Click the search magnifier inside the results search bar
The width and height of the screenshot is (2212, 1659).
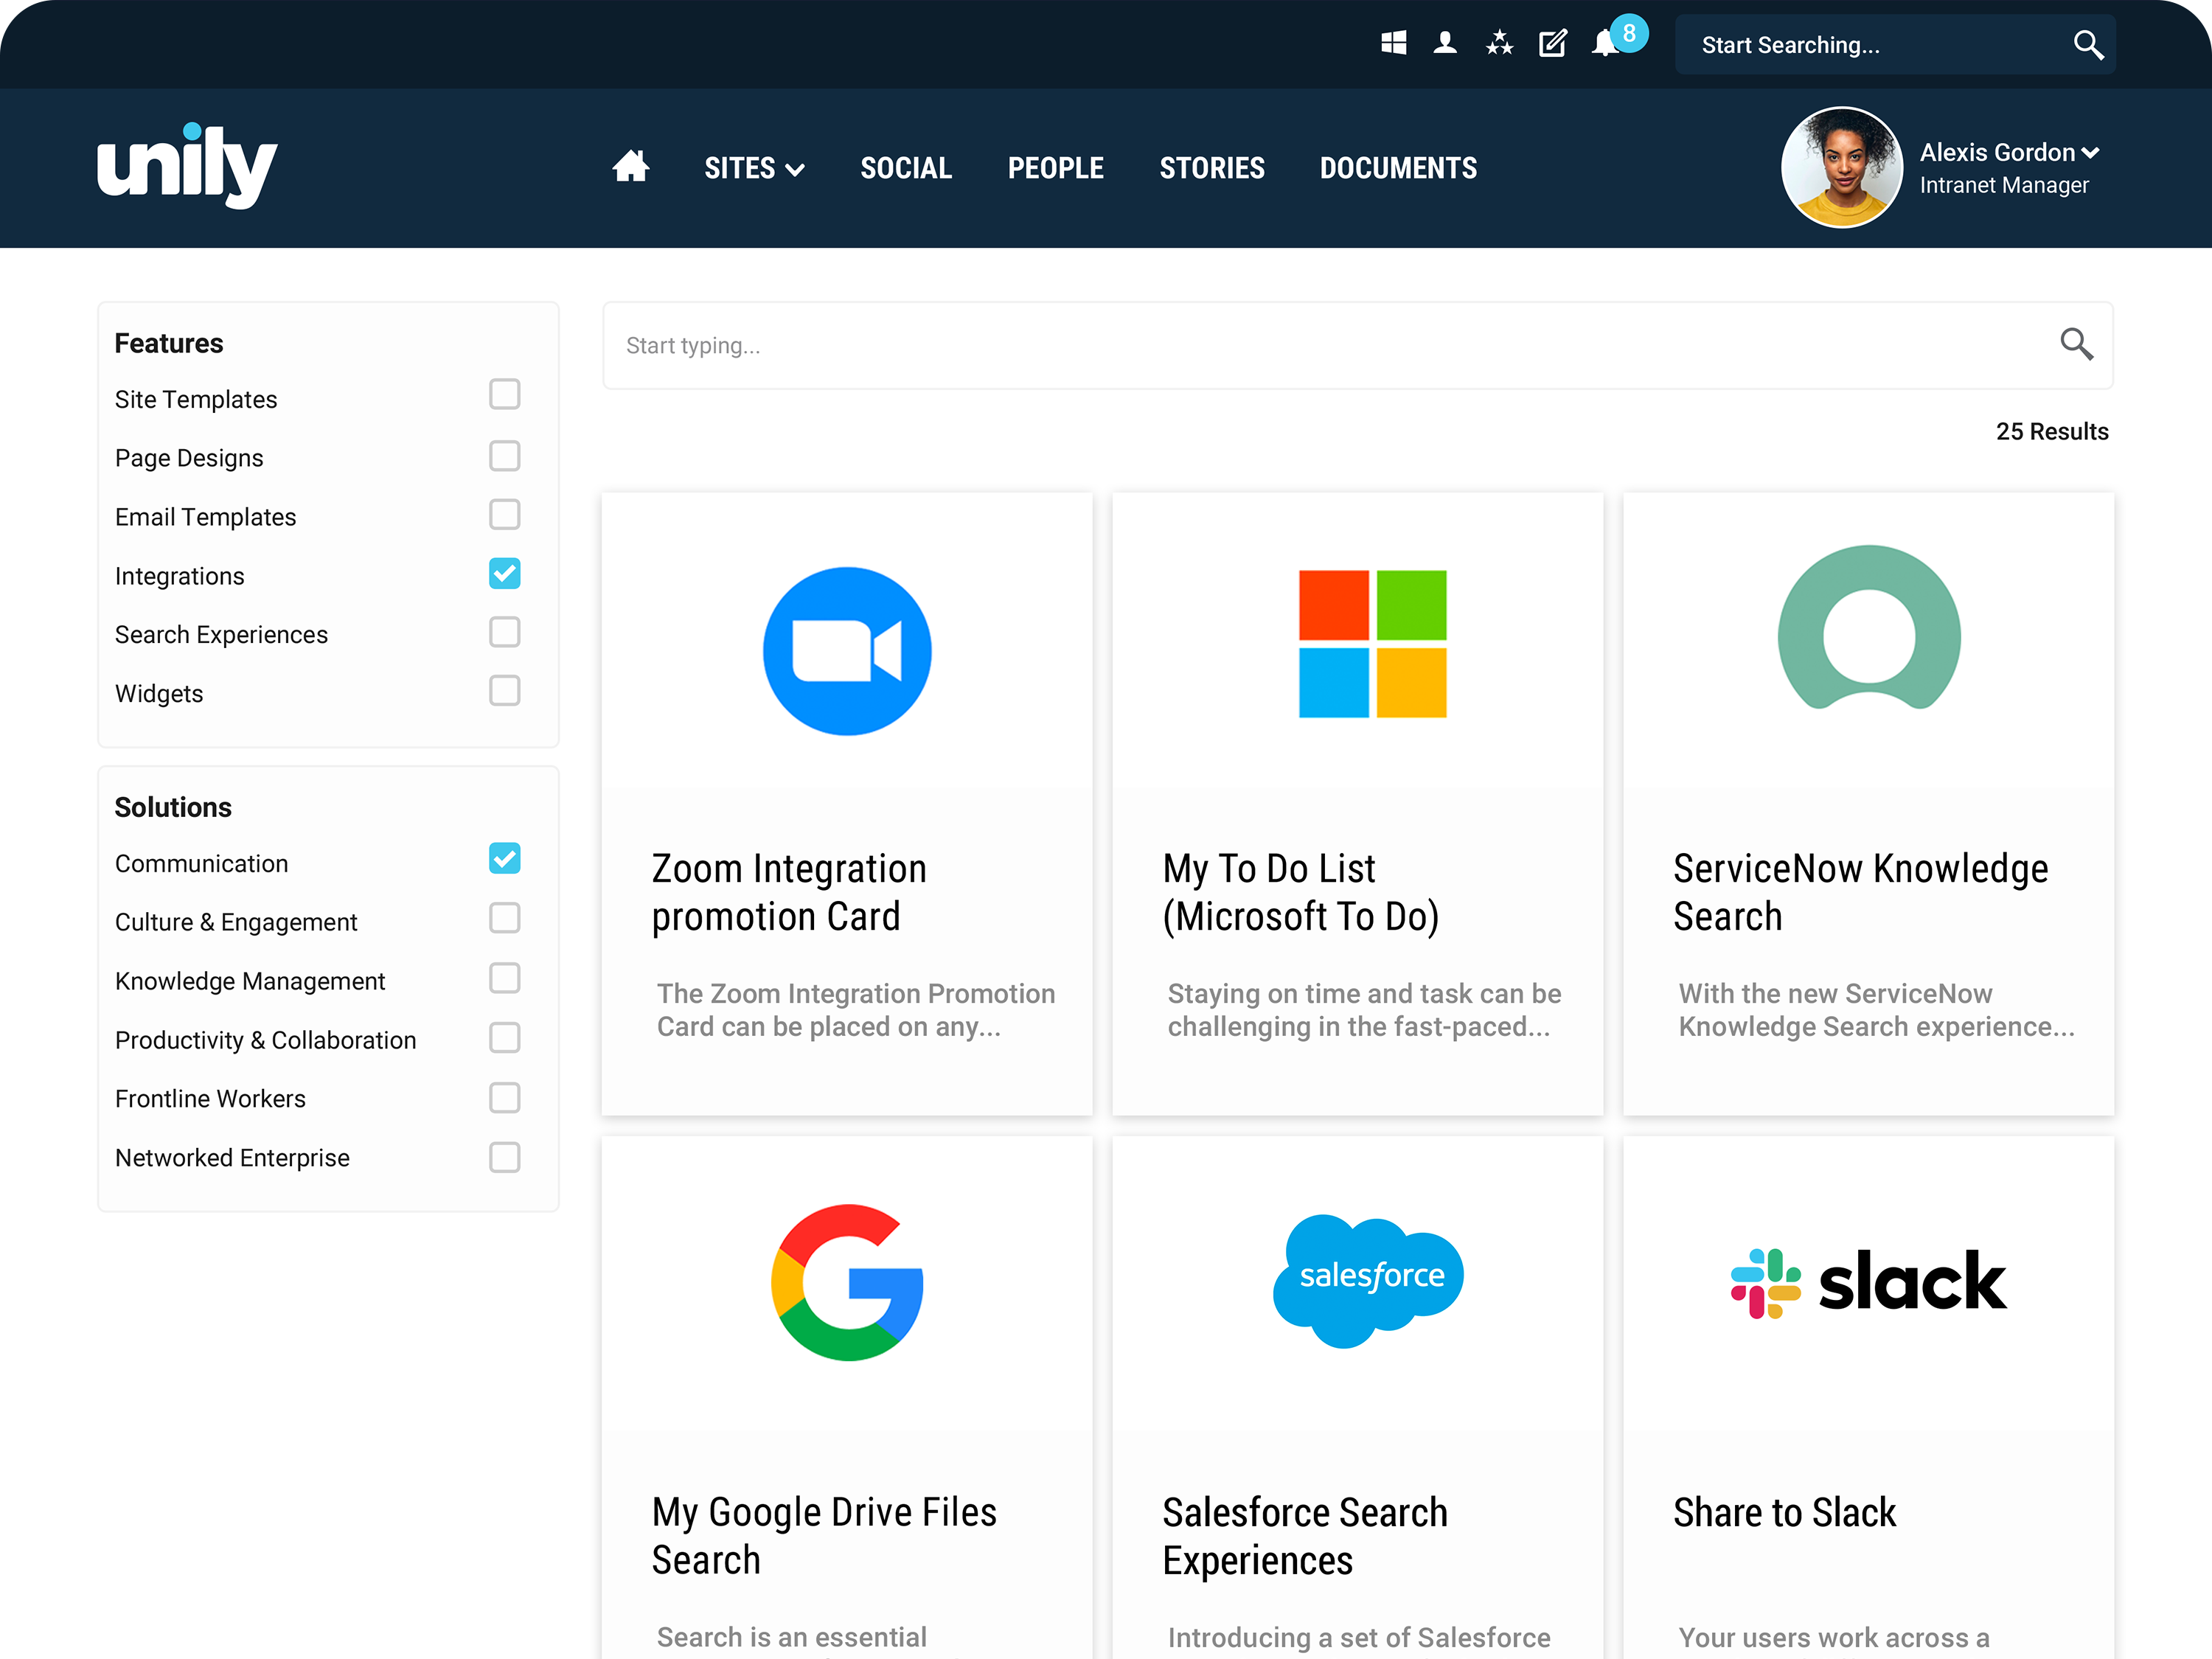[2076, 344]
